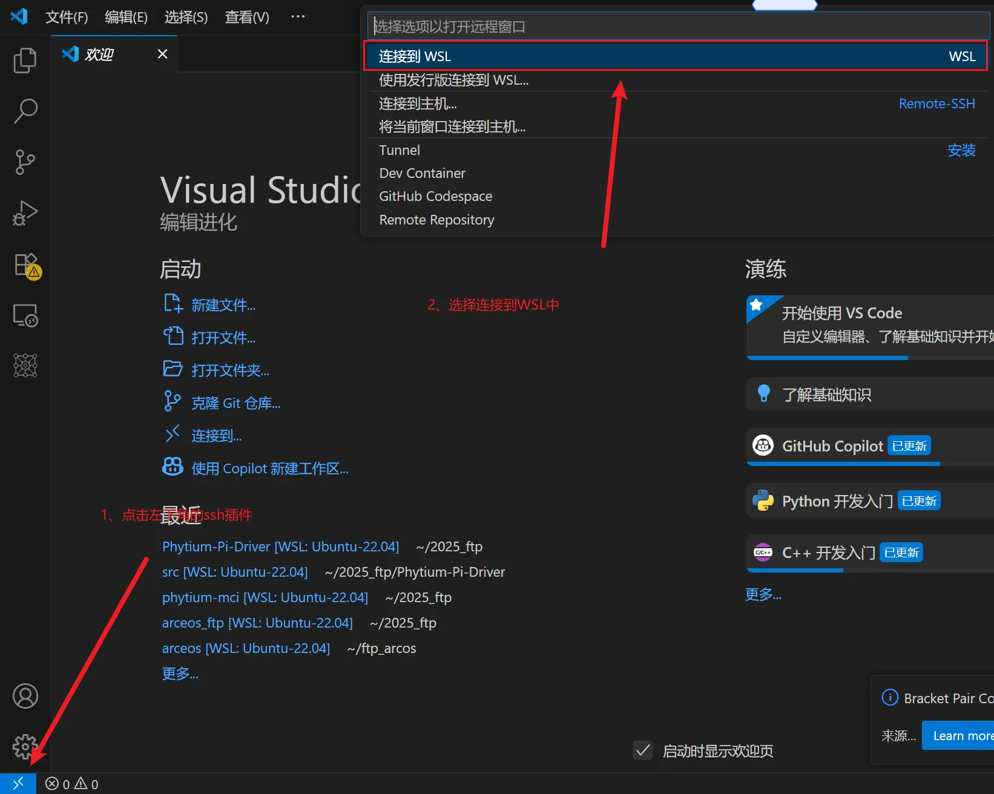Image resolution: width=994 pixels, height=794 pixels.
Task: Select the GitHub Codespace option
Action: [x=676, y=196]
